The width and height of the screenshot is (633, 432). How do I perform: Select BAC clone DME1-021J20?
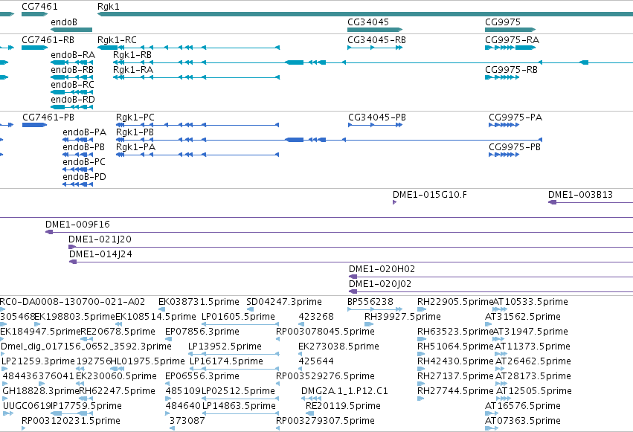[x=351, y=248]
